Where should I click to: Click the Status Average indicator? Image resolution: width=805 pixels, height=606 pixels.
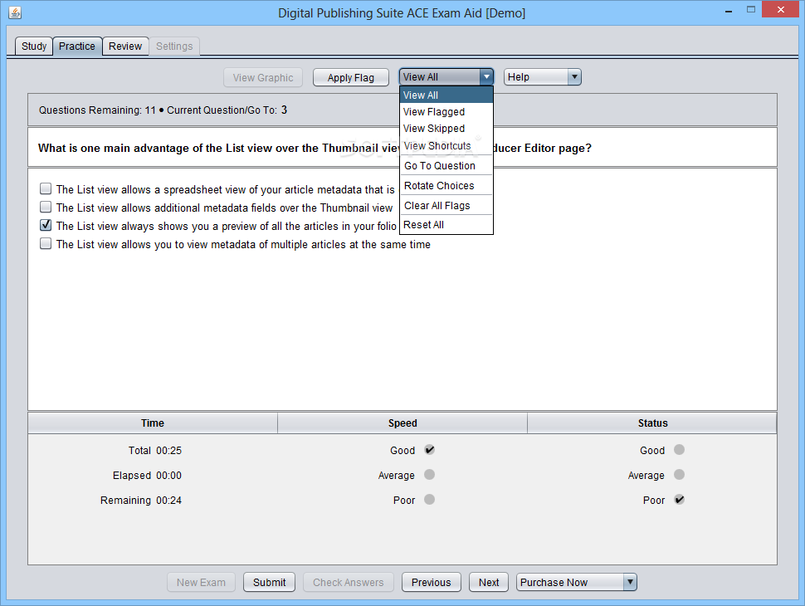[x=679, y=475]
